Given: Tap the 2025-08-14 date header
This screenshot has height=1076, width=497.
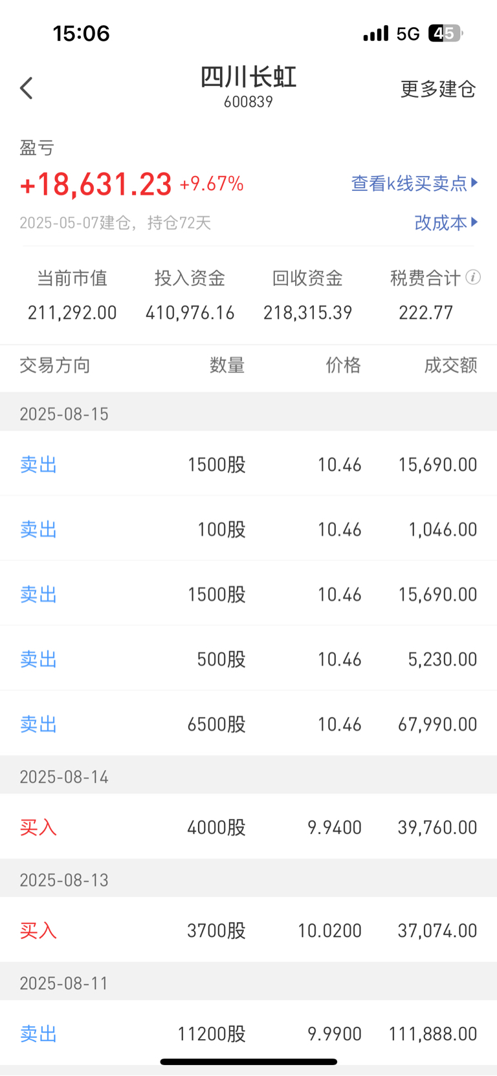Looking at the screenshot, I should click(x=64, y=776).
